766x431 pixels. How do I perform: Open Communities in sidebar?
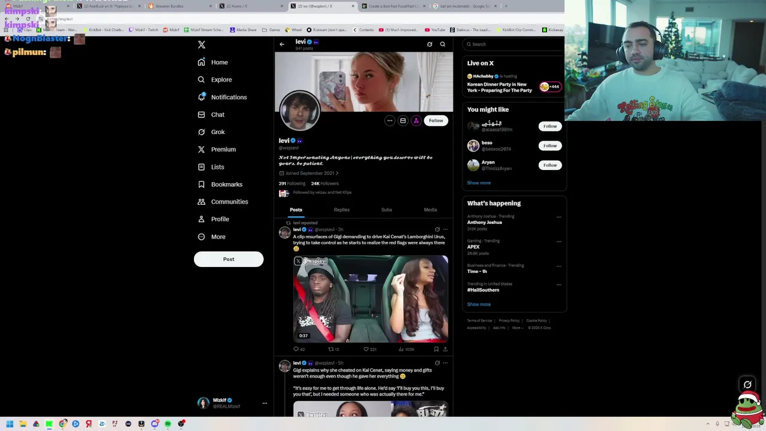pos(223,202)
